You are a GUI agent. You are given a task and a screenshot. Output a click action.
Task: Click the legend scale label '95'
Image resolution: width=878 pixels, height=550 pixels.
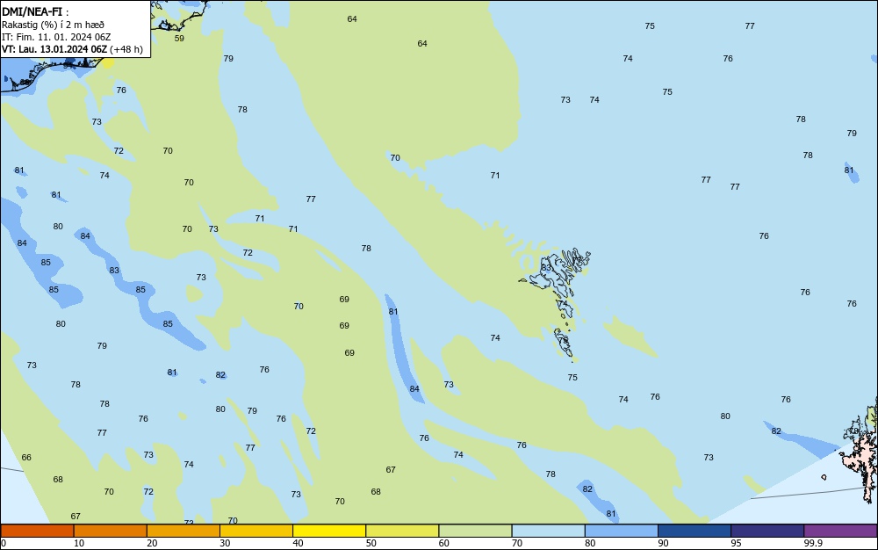pos(736,543)
